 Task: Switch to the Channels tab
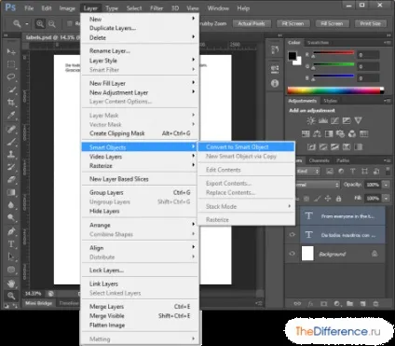coord(319,160)
